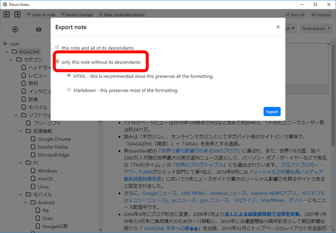Click the Trilium Notes app icon in title bar
Screen dimensions: 336x233
(x=5, y=4)
